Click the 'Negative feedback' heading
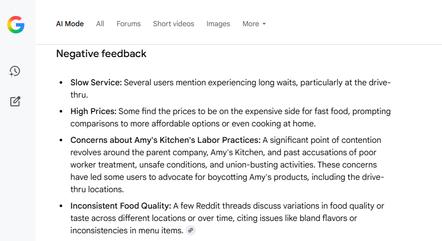The width and height of the screenshot is (442, 241). coord(101,53)
